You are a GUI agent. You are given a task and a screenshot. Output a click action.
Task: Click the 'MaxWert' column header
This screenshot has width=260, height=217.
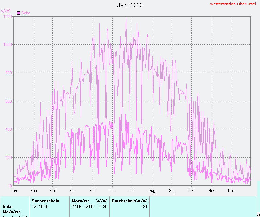point(80,201)
